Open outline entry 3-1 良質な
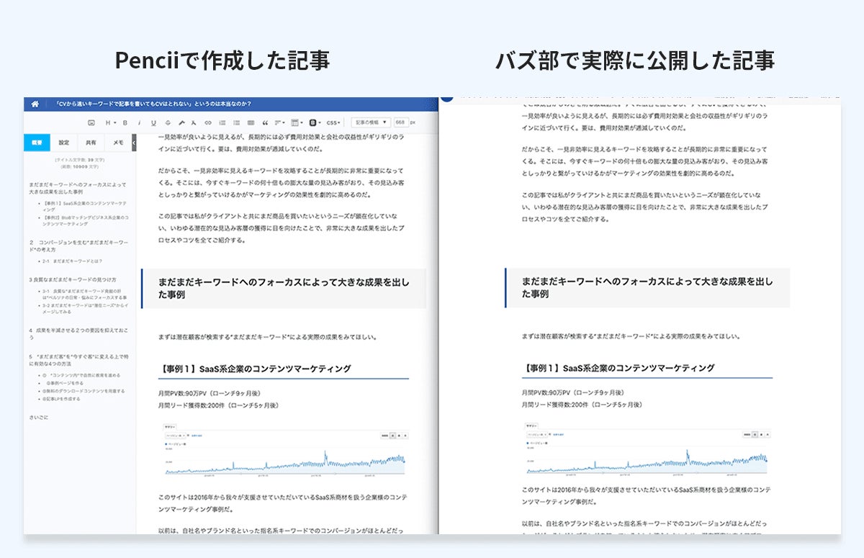Viewport: 864px width, 558px height. click(84, 294)
